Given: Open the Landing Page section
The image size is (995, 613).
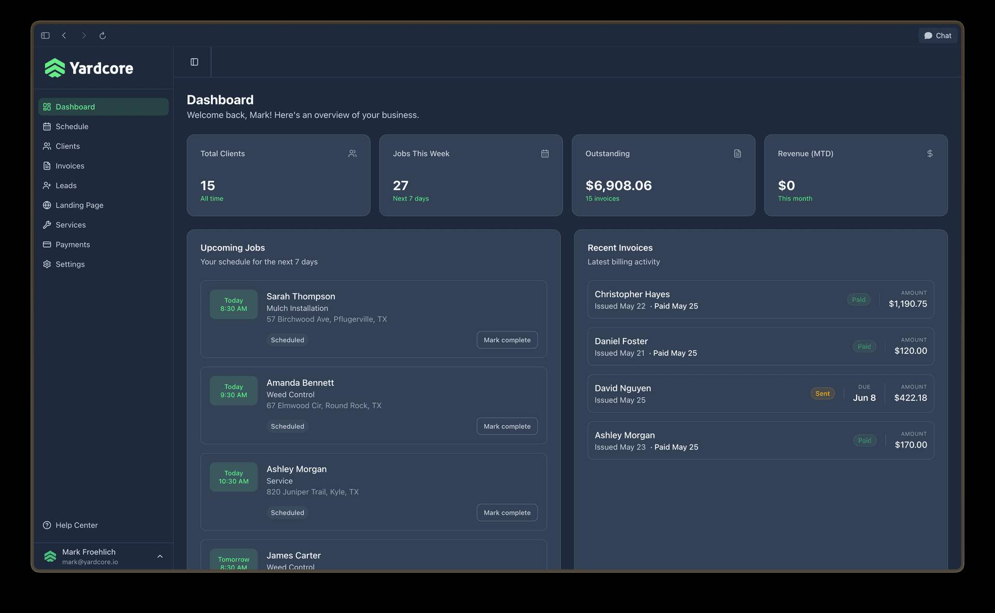Looking at the screenshot, I should [x=104, y=205].
